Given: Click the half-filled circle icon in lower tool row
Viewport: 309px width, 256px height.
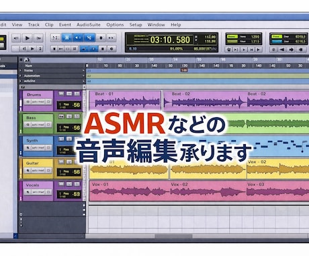Looking at the screenshot, I should [112, 49].
